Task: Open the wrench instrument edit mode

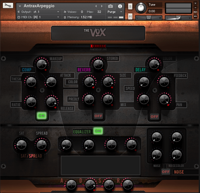Action: pos(8,5)
